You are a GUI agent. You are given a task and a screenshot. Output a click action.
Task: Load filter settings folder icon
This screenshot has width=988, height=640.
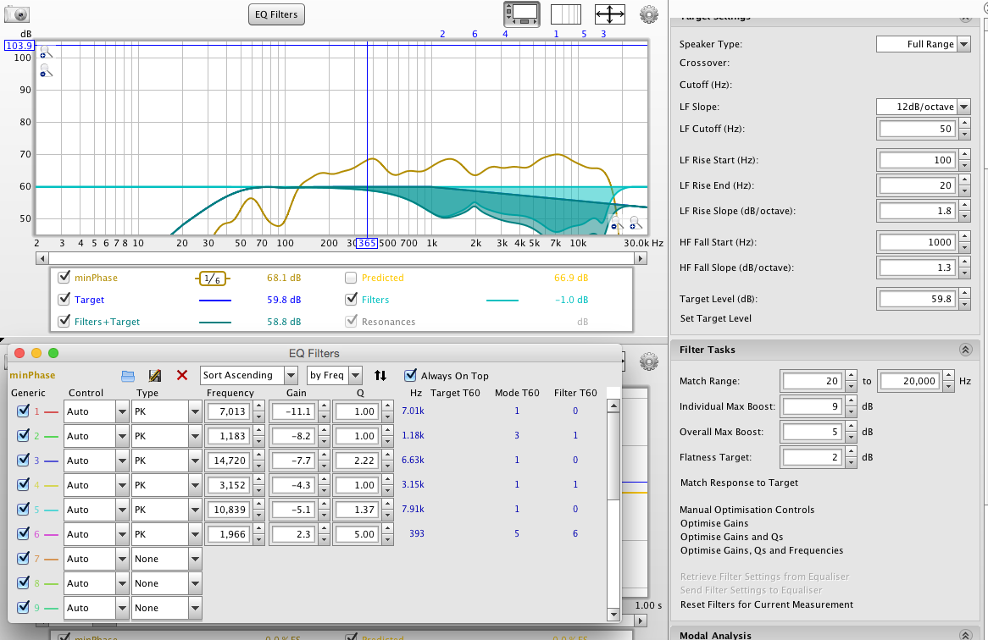pyautogui.click(x=128, y=376)
